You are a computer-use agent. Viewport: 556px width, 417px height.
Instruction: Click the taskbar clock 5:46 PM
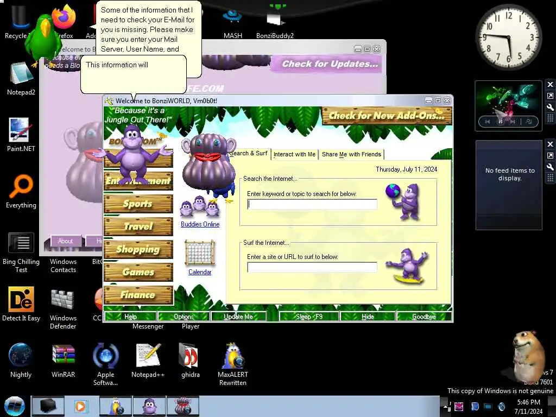coord(528,406)
